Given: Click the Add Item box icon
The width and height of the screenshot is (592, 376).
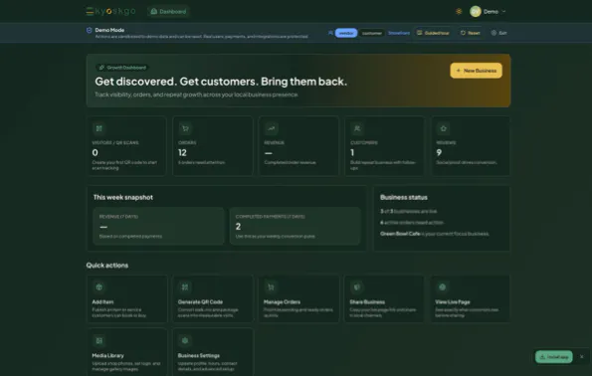Looking at the screenshot, I should click(x=99, y=287).
